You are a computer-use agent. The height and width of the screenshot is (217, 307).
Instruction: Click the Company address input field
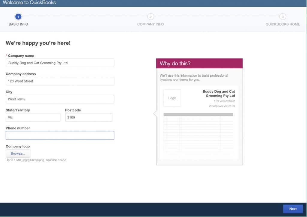pos(60,81)
